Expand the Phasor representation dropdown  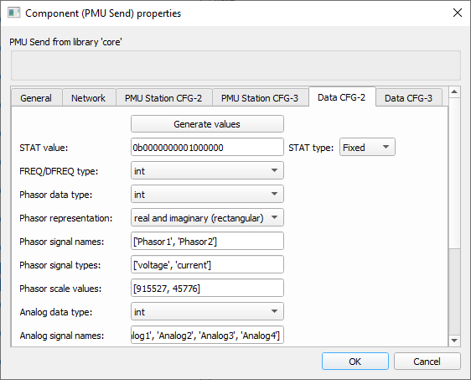[207, 217]
